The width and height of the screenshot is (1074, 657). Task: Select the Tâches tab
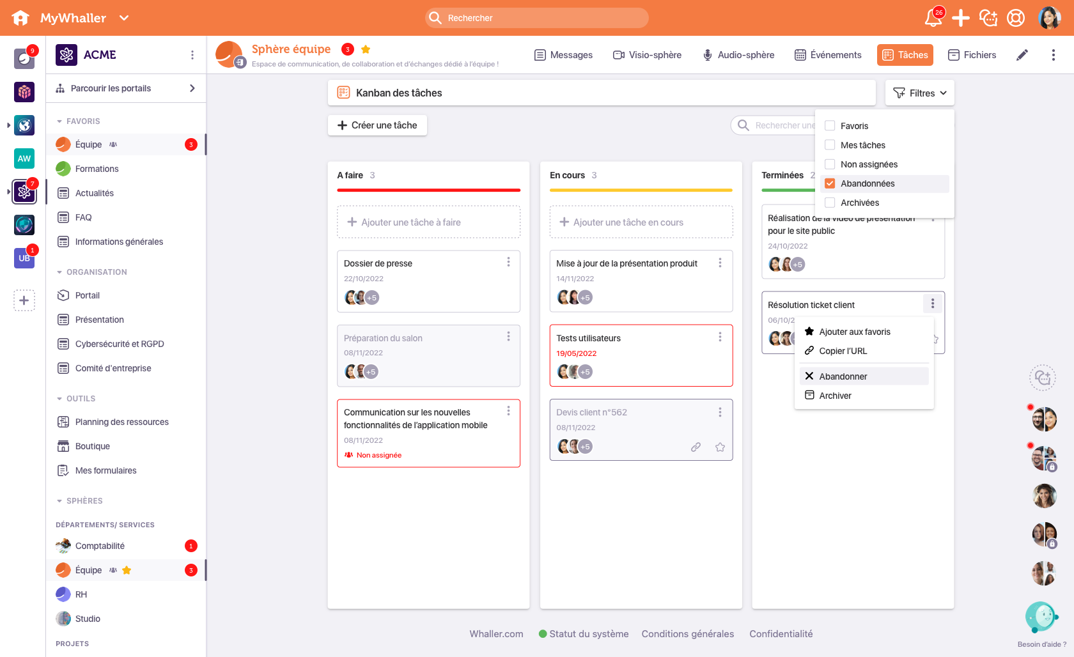905,55
